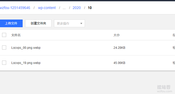This screenshot has height=94, width=175.
Task: Go to the wp-content breadcrumb folder
Action: tap(47, 8)
